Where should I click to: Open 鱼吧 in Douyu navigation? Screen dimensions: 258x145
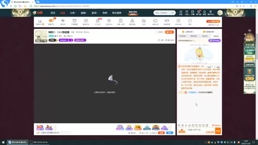click(x=105, y=13)
